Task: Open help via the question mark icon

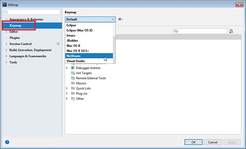Action: [x=7, y=142]
